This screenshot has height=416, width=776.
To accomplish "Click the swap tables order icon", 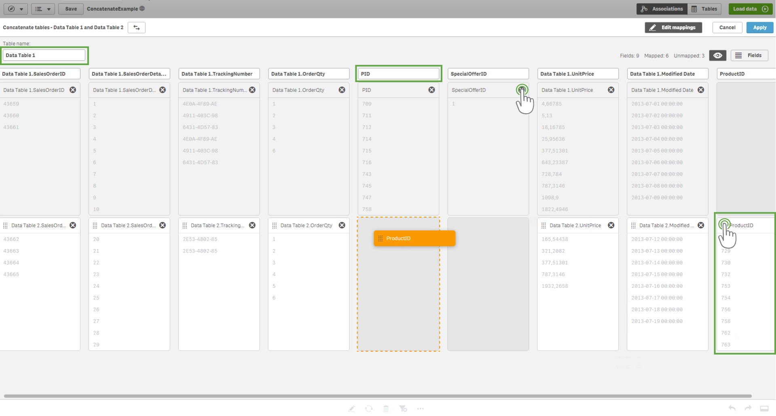I will click(x=136, y=27).
